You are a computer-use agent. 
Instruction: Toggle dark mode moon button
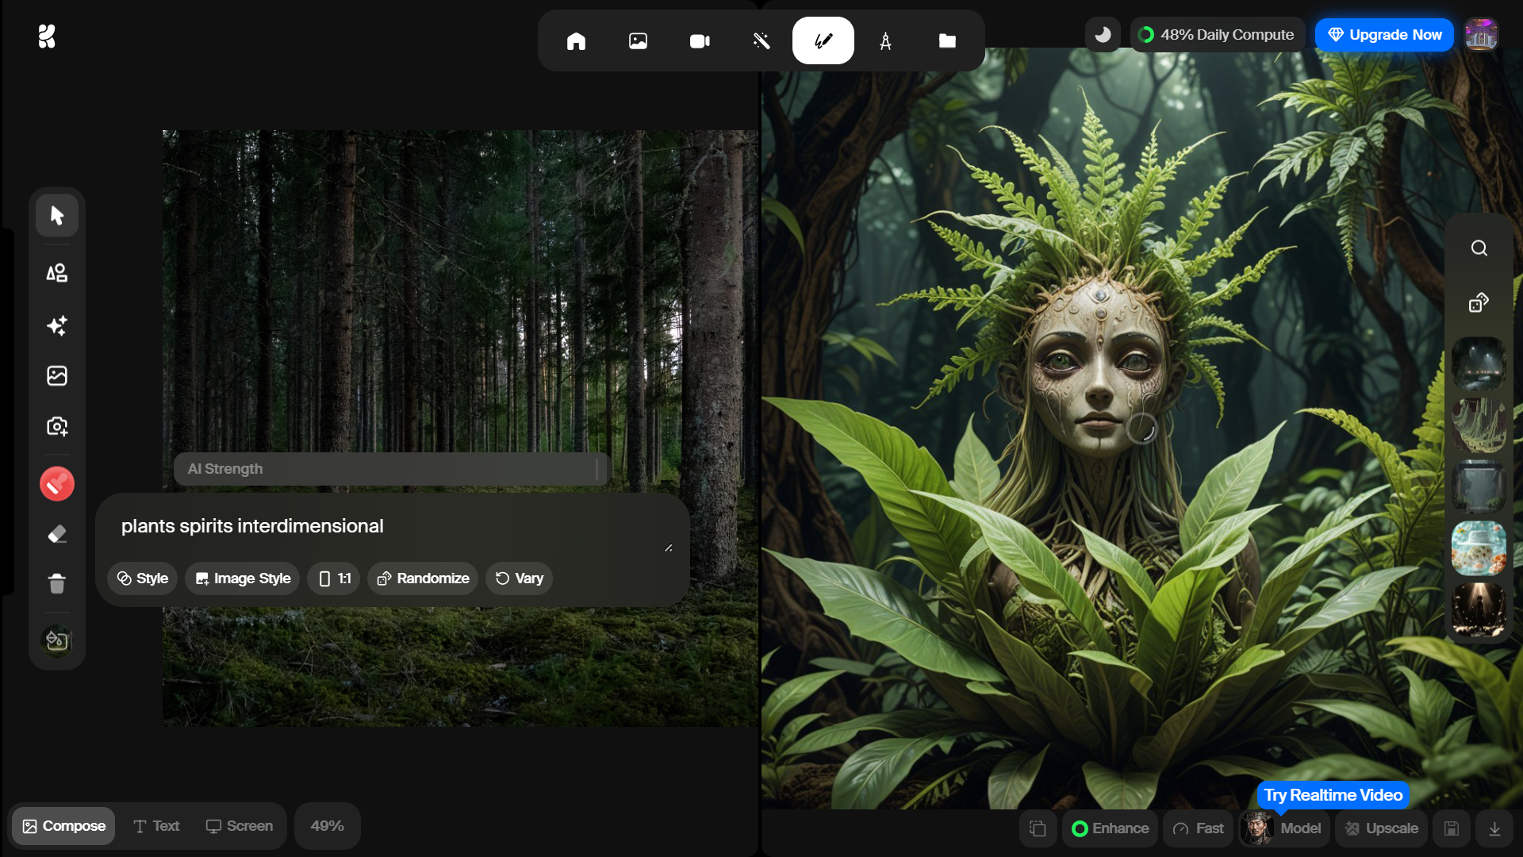coord(1103,35)
